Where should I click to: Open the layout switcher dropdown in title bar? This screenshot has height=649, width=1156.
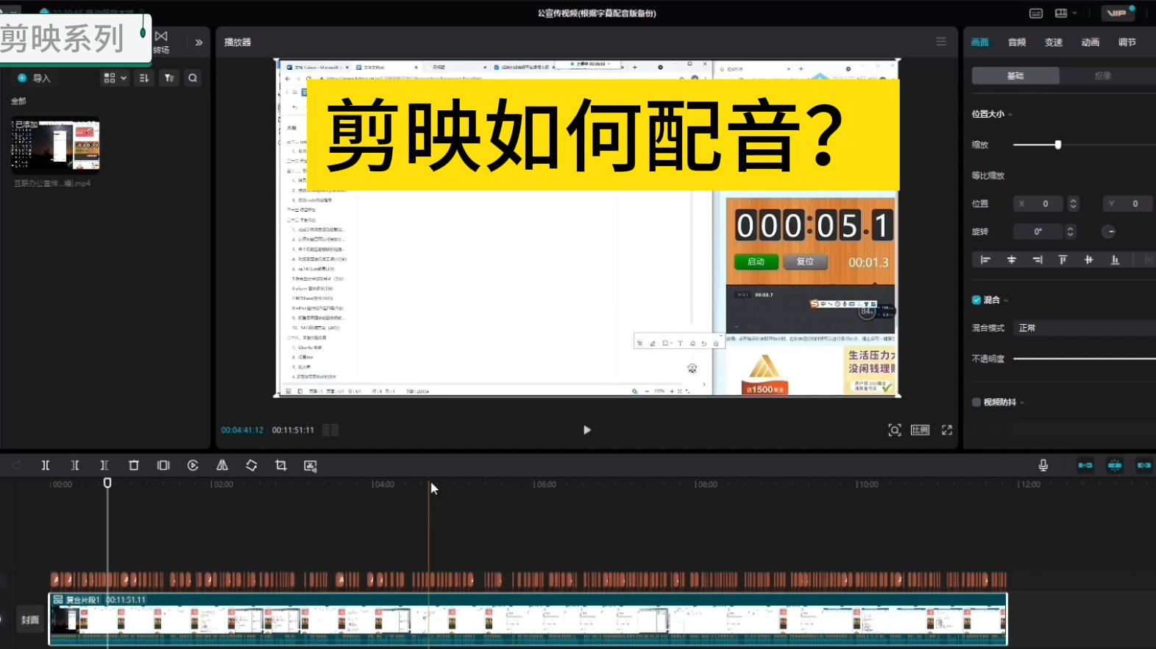point(1065,13)
